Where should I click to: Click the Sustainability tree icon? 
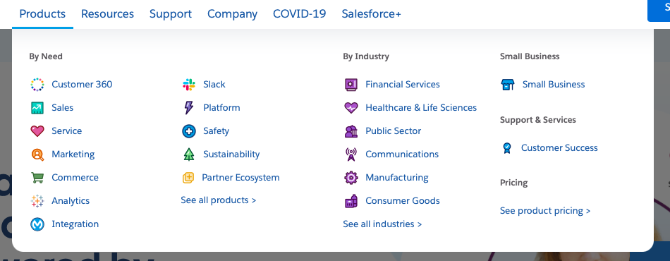(x=188, y=154)
